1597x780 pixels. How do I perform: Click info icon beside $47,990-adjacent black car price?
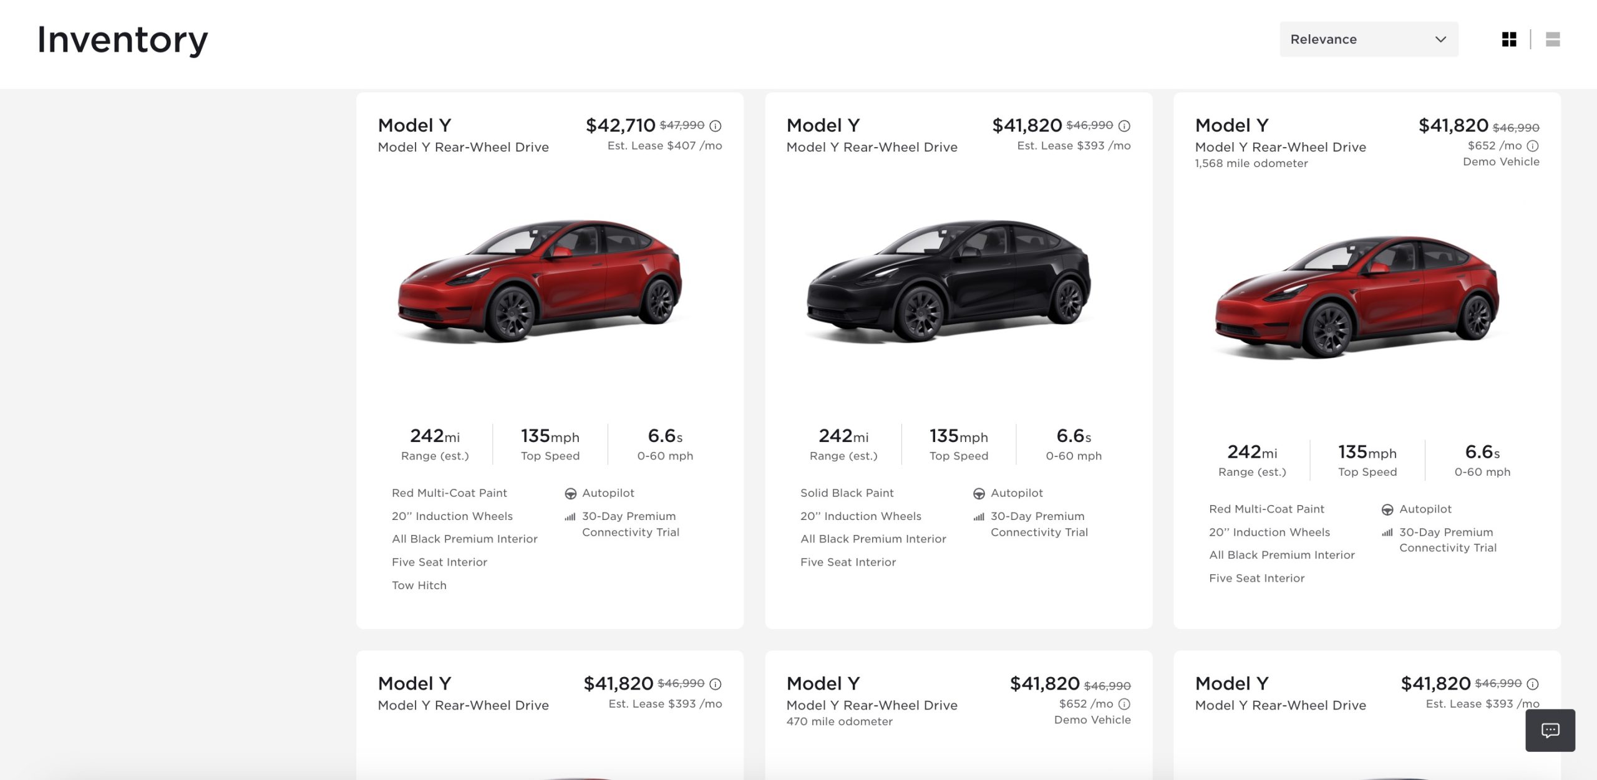coord(1124,126)
